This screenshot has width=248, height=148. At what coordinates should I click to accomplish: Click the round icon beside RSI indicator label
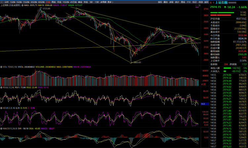[1, 87]
